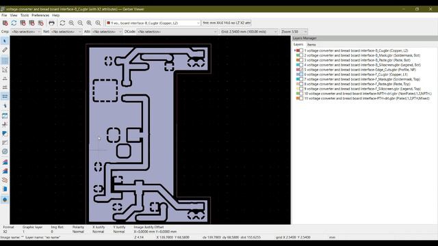The height and width of the screenshot is (246, 438).
Task: Refresh the view with the redraw icon
Action: (62, 23)
